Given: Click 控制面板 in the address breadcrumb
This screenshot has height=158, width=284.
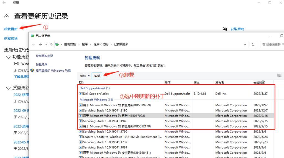Looking at the screenshot, I should click(70, 44).
